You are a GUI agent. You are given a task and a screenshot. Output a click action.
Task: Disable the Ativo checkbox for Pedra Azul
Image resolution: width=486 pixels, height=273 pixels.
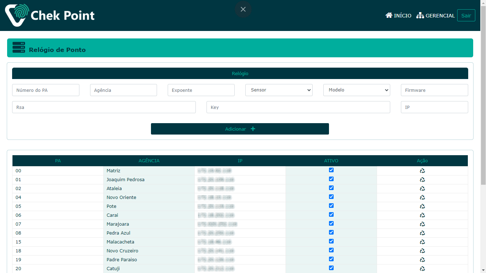click(x=331, y=232)
